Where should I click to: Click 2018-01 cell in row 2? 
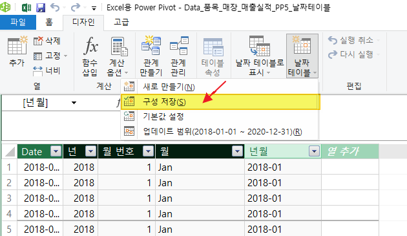(283, 182)
